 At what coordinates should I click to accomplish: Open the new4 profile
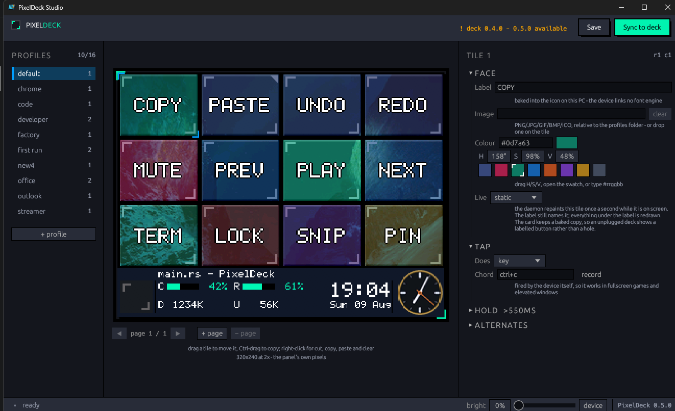(54, 165)
